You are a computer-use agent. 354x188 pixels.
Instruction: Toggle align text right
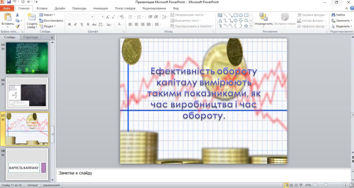pos(143,24)
